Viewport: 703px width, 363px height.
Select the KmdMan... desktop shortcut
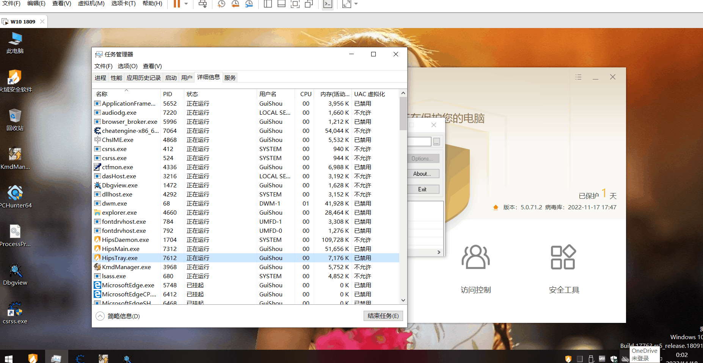coord(15,159)
